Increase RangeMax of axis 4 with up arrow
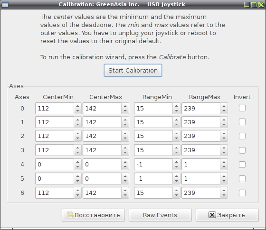Viewport: 266px width, 230px height. (x=224, y=162)
